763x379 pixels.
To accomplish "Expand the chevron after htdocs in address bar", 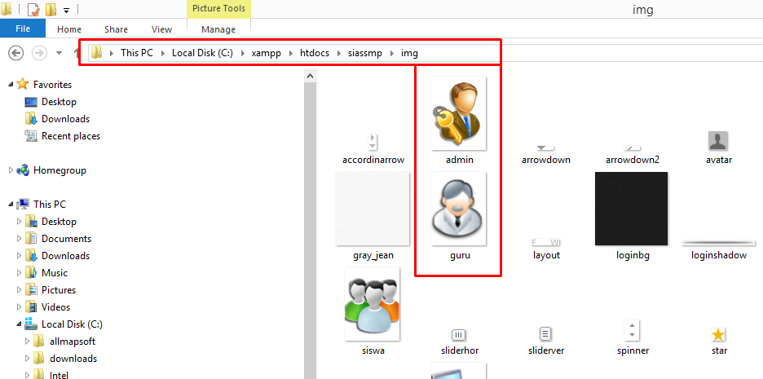I will [x=338, y=53].
